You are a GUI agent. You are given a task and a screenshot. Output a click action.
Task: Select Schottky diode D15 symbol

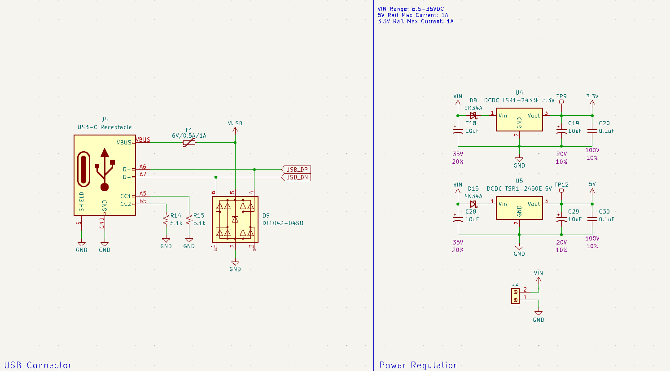coord(473,204)
